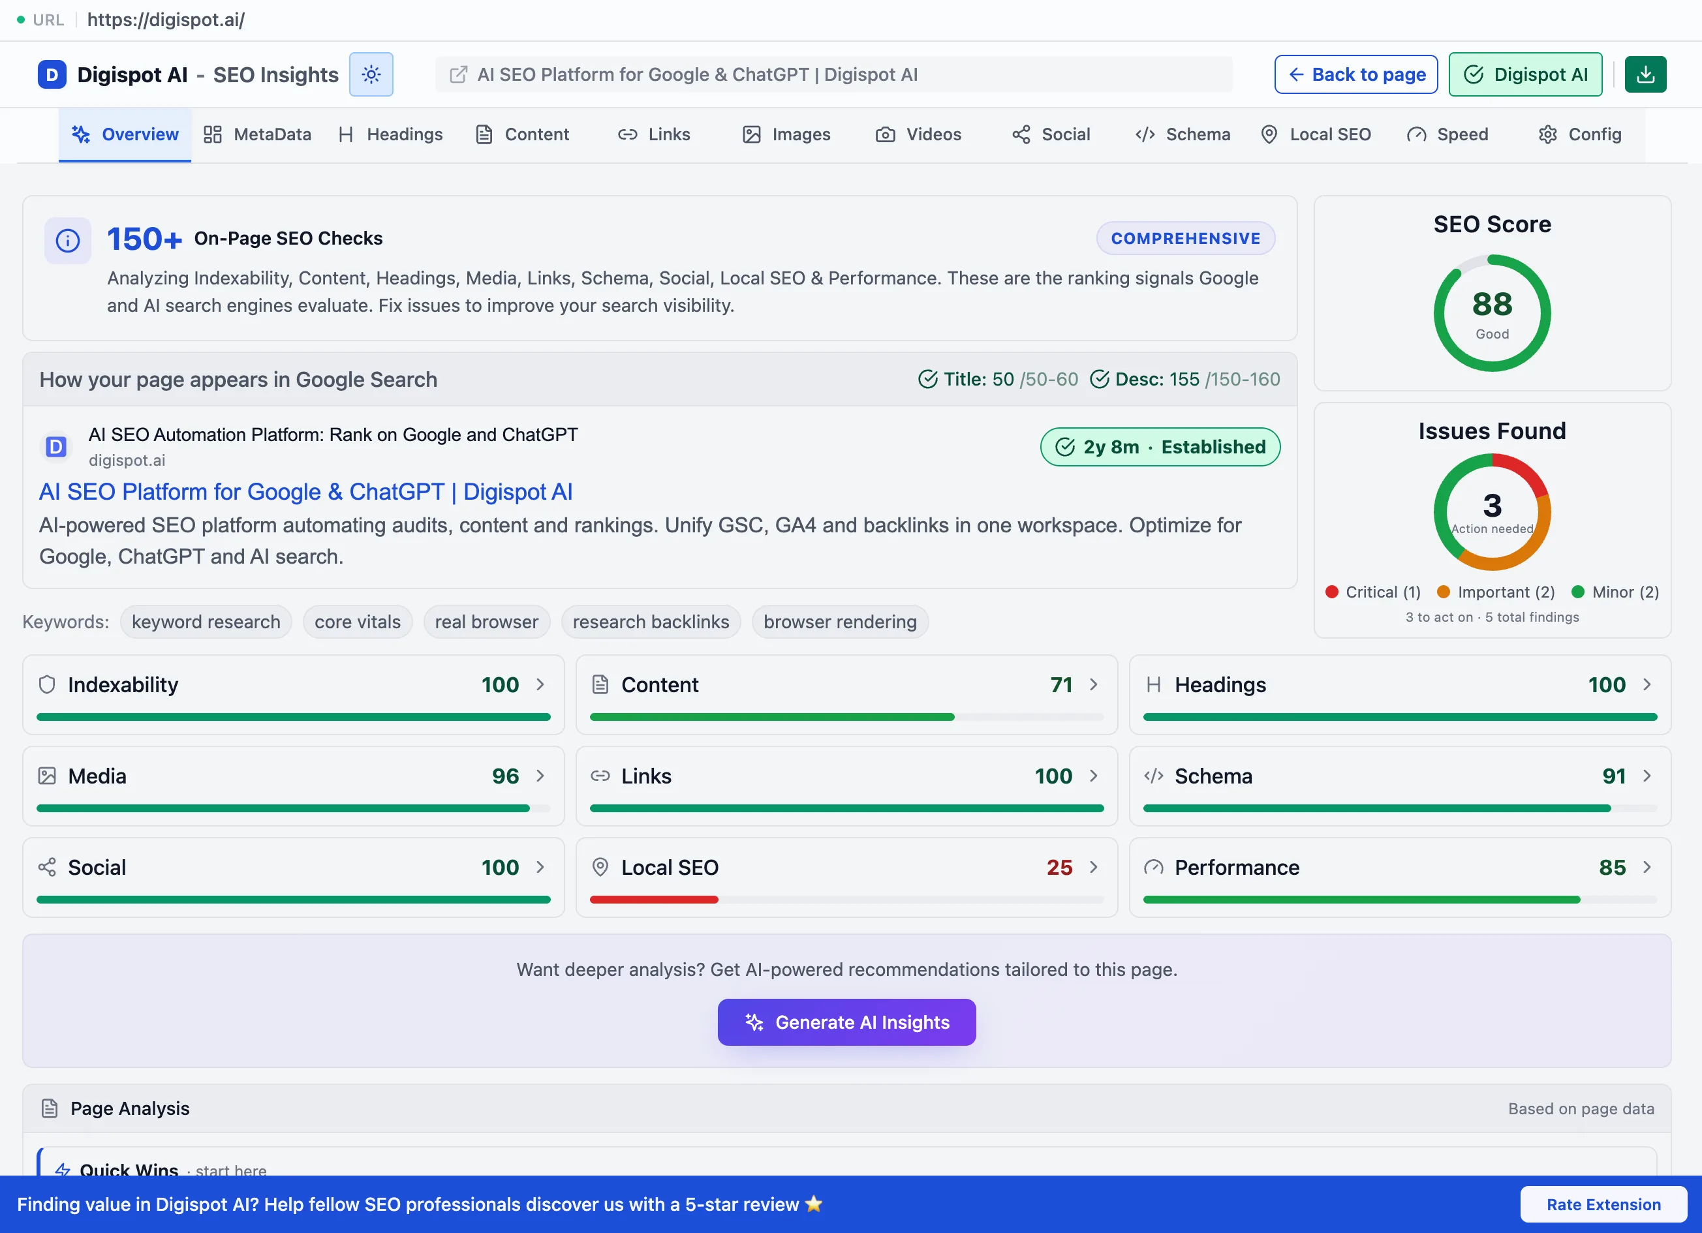Go to the Images tab
Image resolution: width=1702 pixels, height=1233 pixels.
786,134
